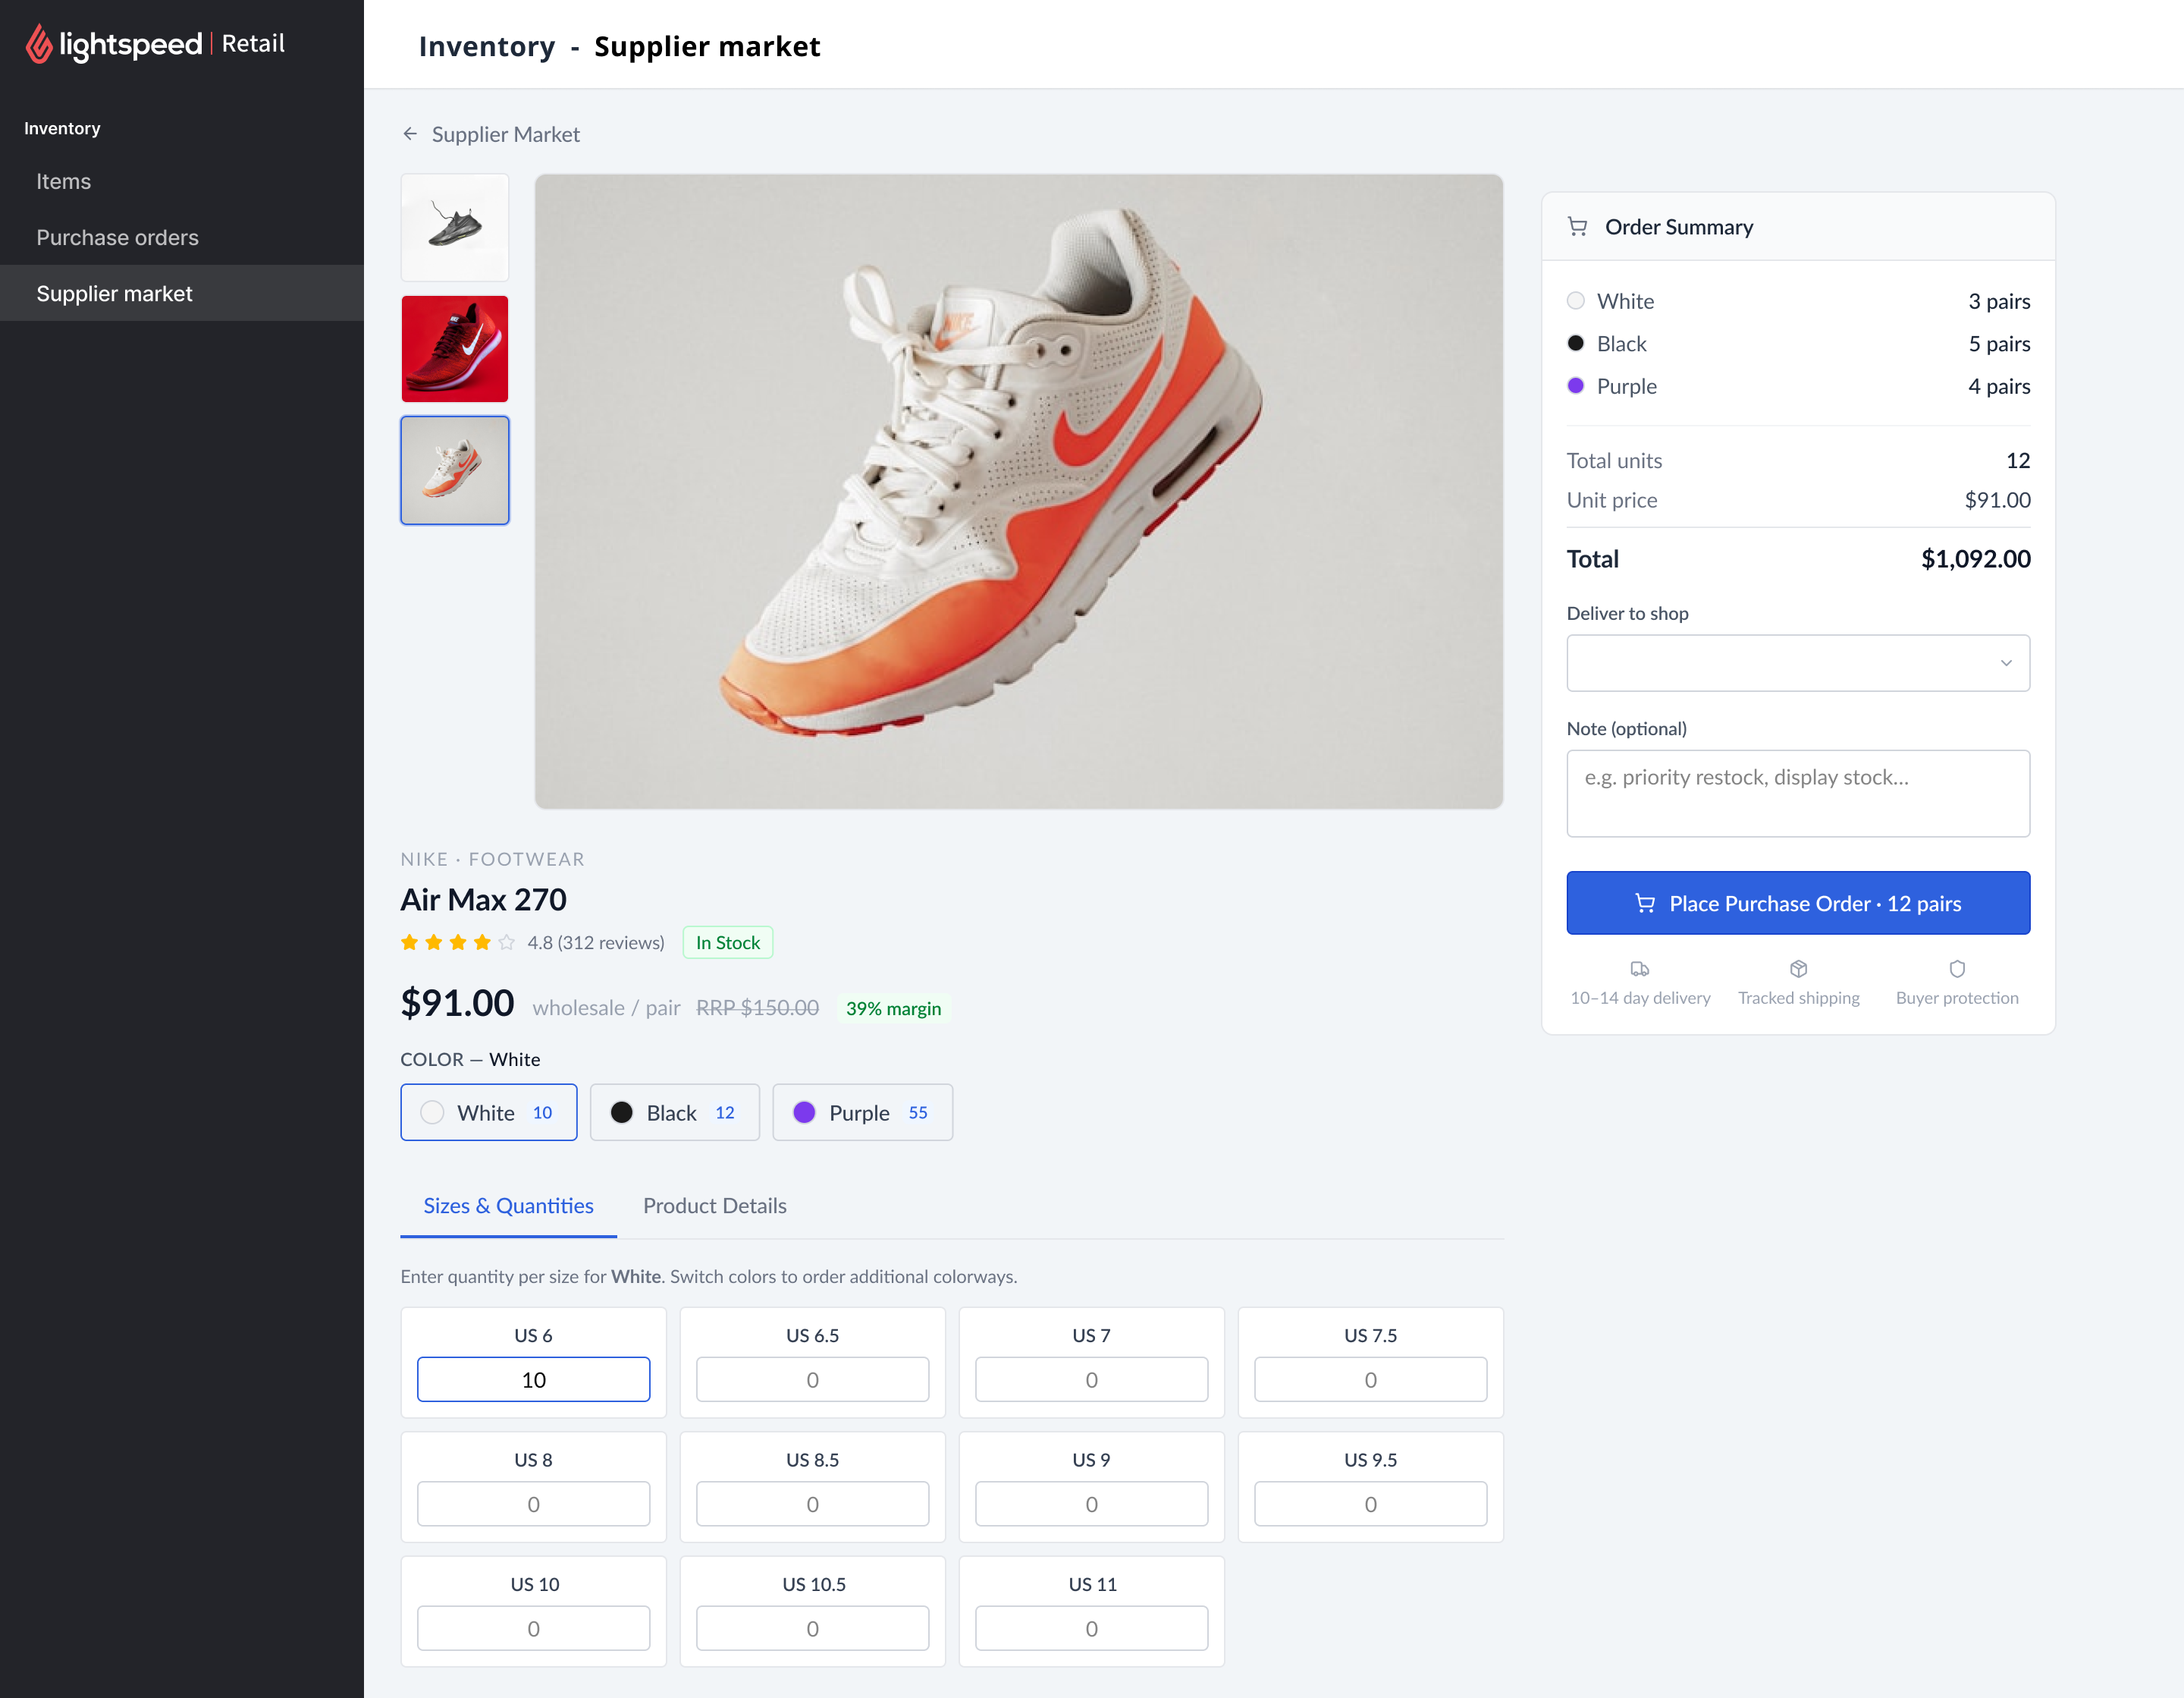Choose the Purple color option

click(862, 1113)
